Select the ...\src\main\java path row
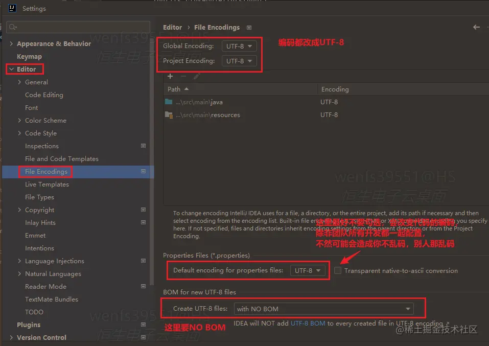Viewport: 489px width, 346px height. (x=326, y=102)
